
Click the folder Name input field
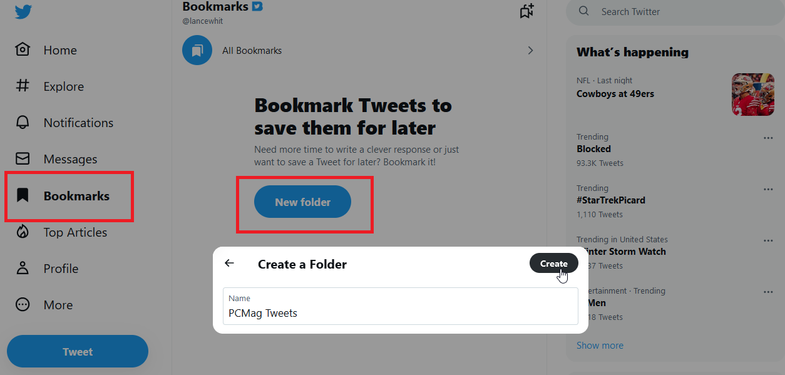click(x=400, y=309)
